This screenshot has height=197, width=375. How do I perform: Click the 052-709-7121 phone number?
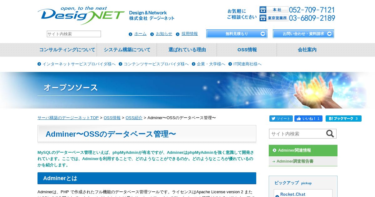pos(312,10)
